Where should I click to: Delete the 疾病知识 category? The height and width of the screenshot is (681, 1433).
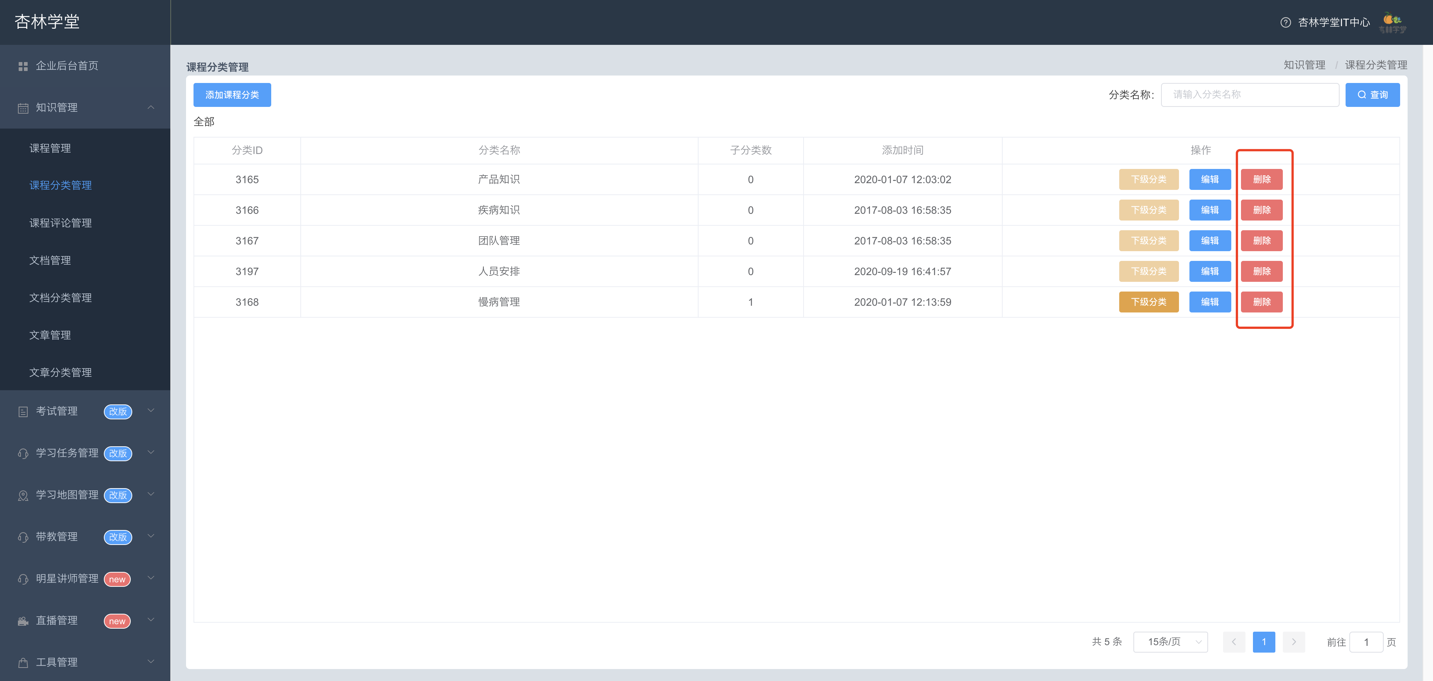pos(1262,210)
